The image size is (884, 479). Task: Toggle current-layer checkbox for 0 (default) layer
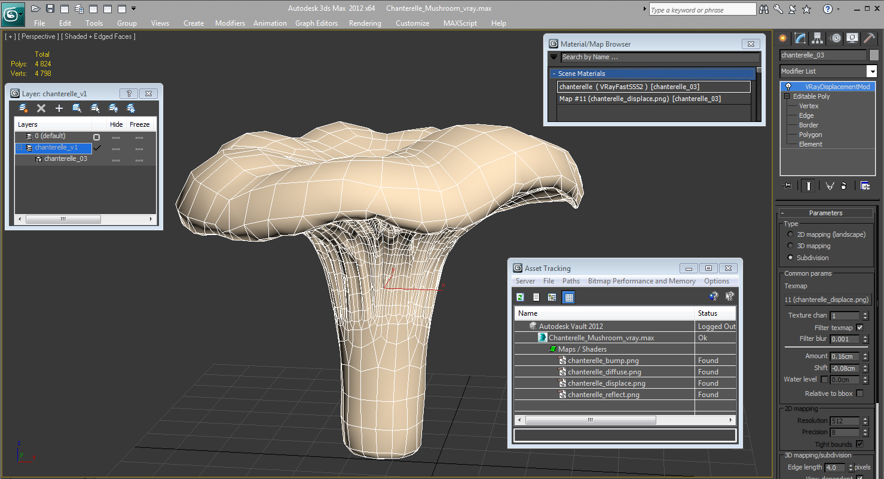click(96, 137)
